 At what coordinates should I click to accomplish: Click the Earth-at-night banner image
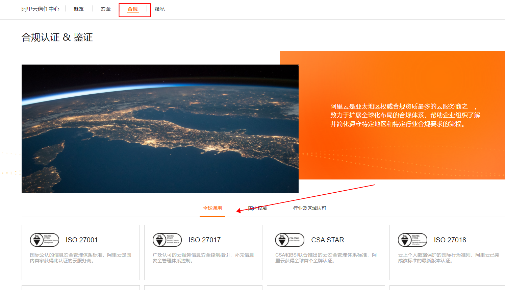(160, 129)
